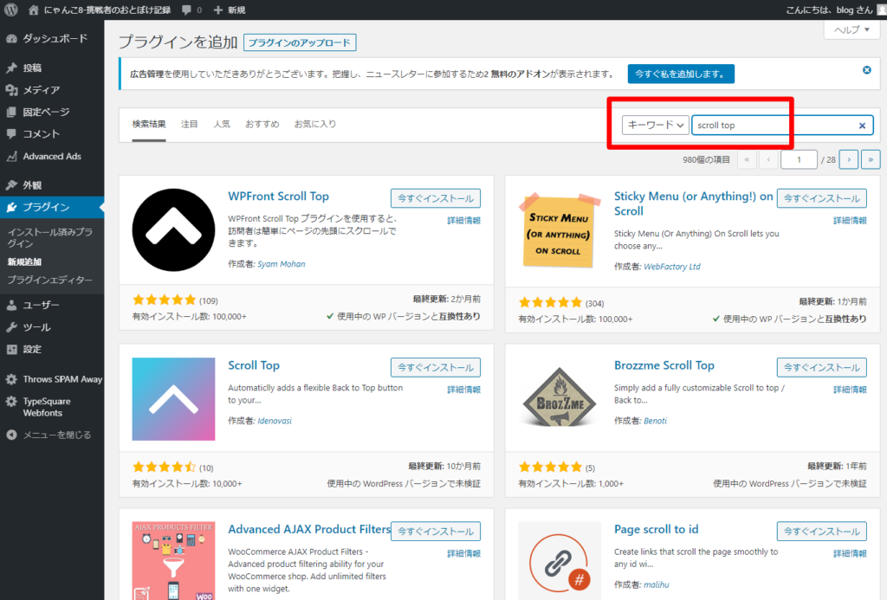Open インストール済みプラグイン submenu
The width and height of the screenshot is (887, 600).
point(49,237)
